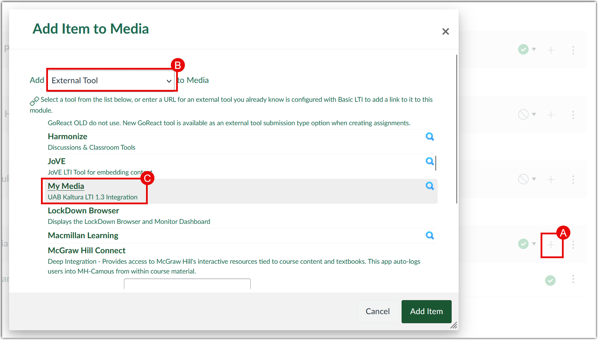Toggle the unpublished icon in the third module row
Viewport: 598px width, 340px height.
[x=523, y=179]
